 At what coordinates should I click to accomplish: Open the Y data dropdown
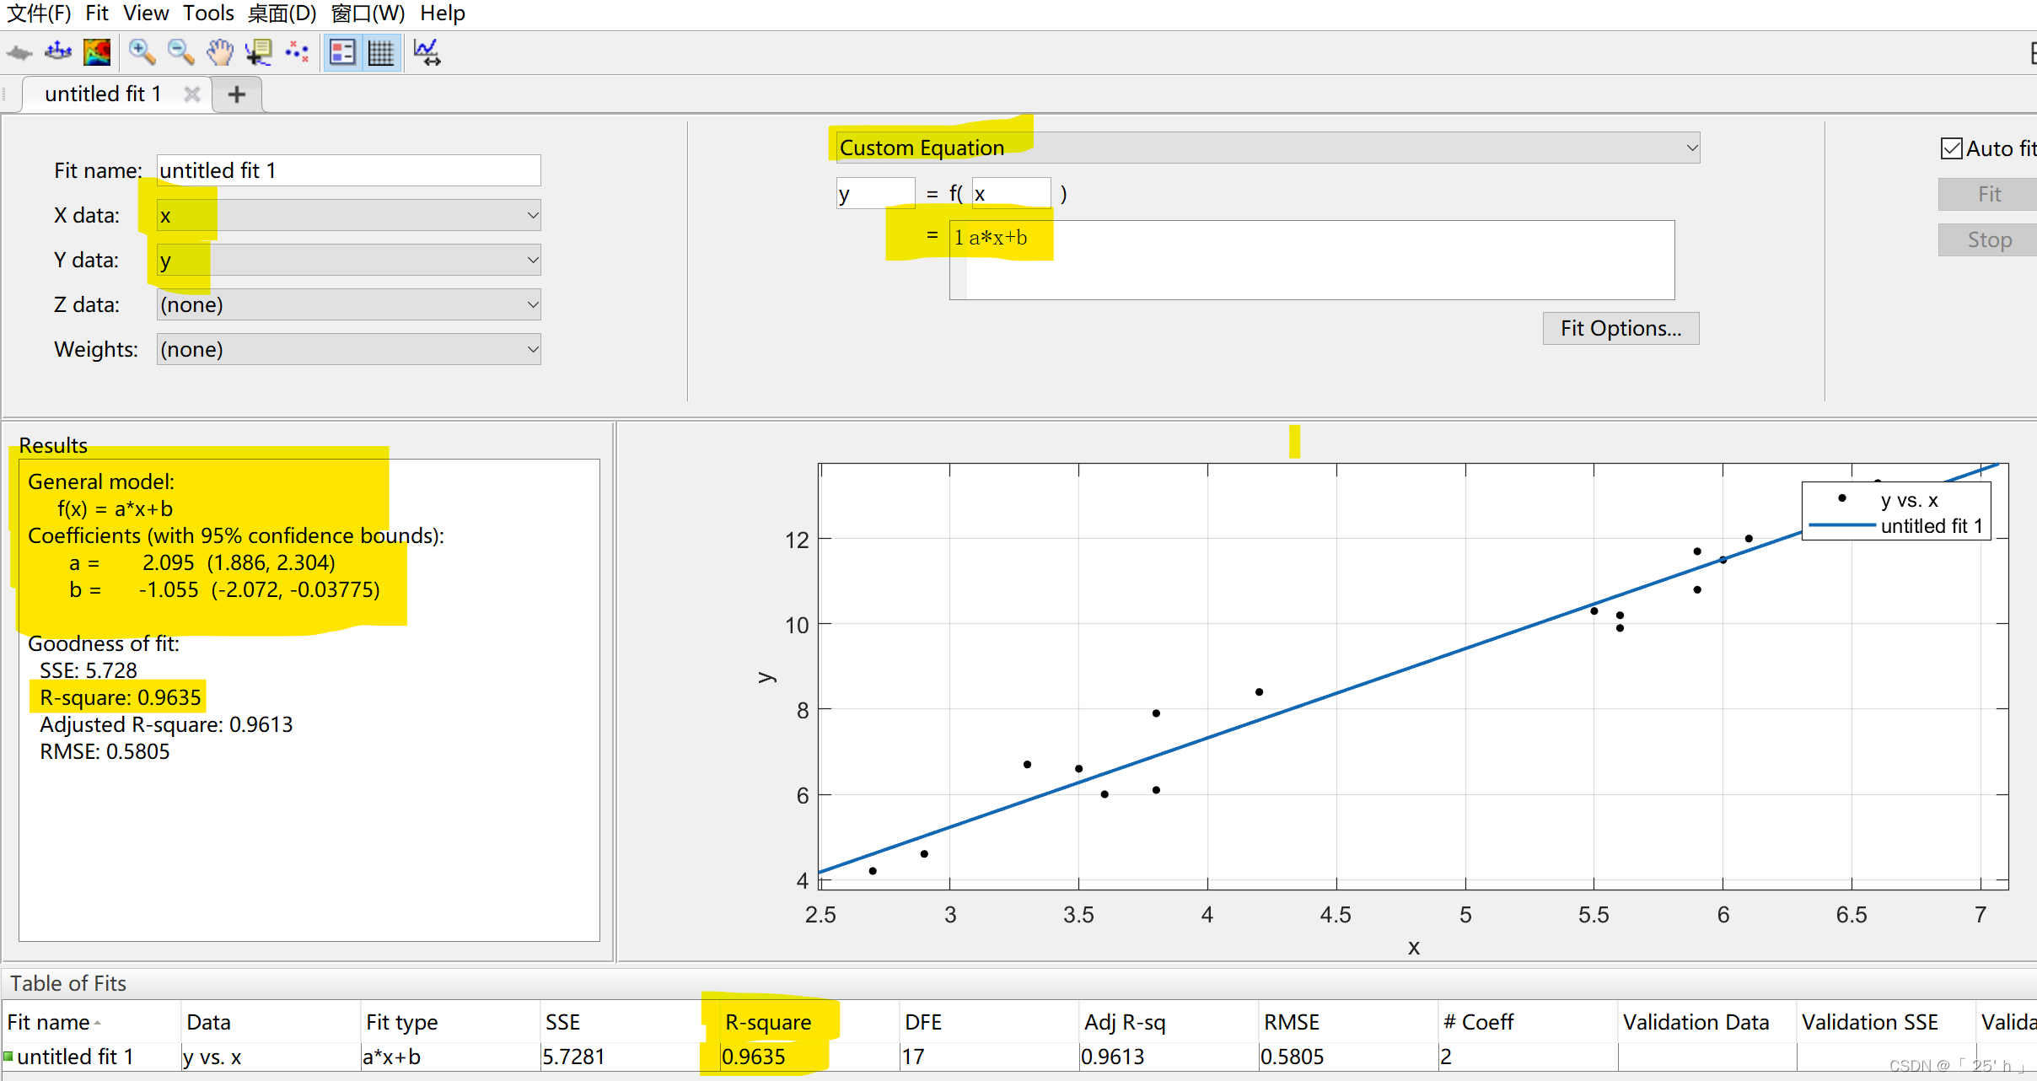[348, 260]
